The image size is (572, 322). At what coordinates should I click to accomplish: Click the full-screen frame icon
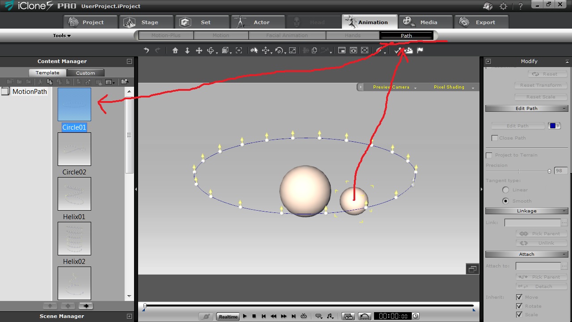(x=365, y=51)
